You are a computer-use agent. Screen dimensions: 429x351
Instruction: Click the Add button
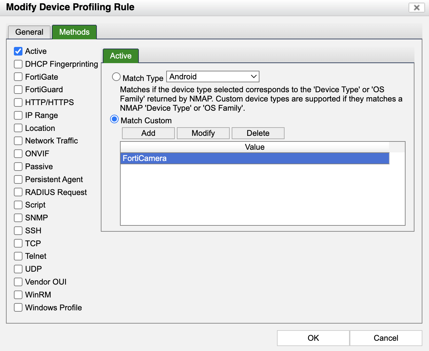tap(148, 133)
